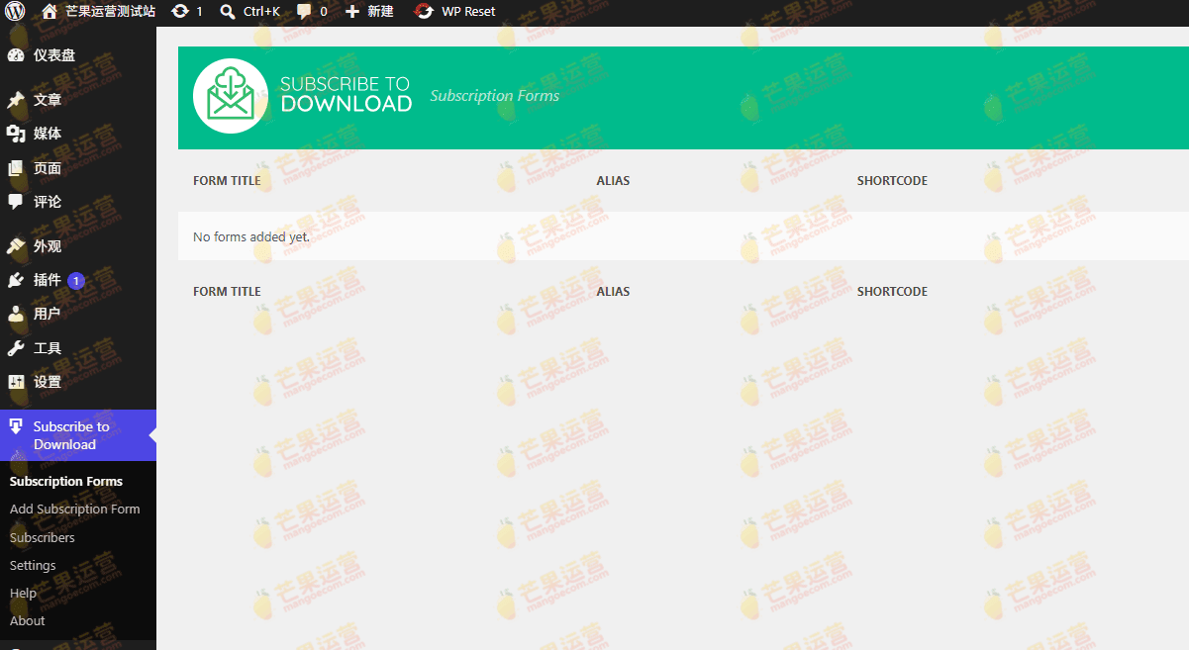This screenshot has width=1189, height=650.
Task: Open Subscription Forms submenu link
Action: point(66,482)
